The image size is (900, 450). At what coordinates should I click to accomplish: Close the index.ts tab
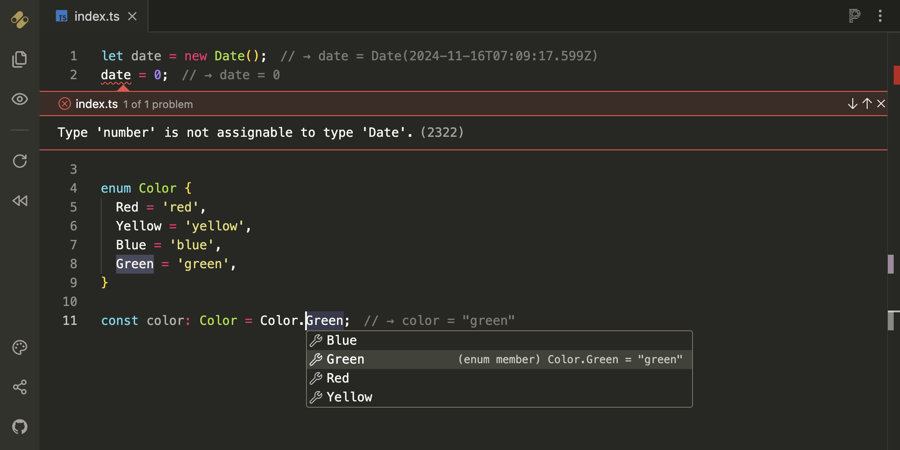132,17
